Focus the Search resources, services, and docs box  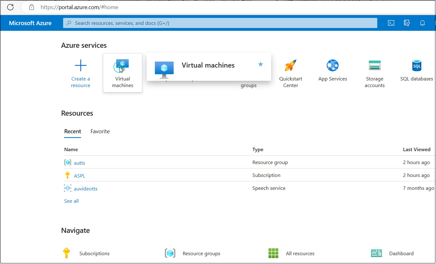(220, 23)
